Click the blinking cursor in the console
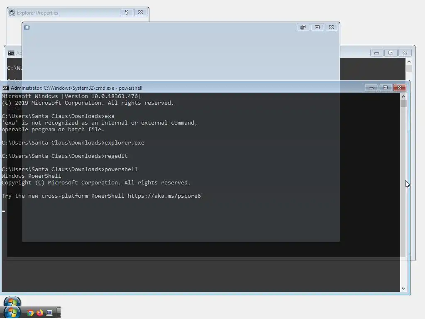 click(x=3, y=211)
